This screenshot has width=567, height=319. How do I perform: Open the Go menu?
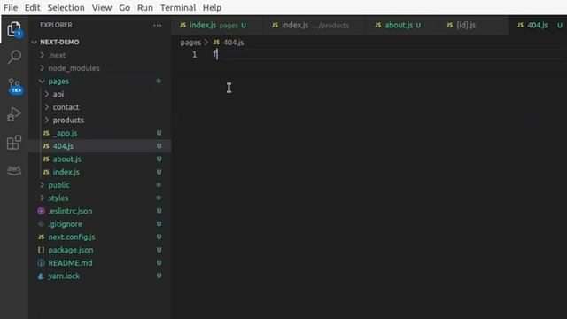pos(124,8)
